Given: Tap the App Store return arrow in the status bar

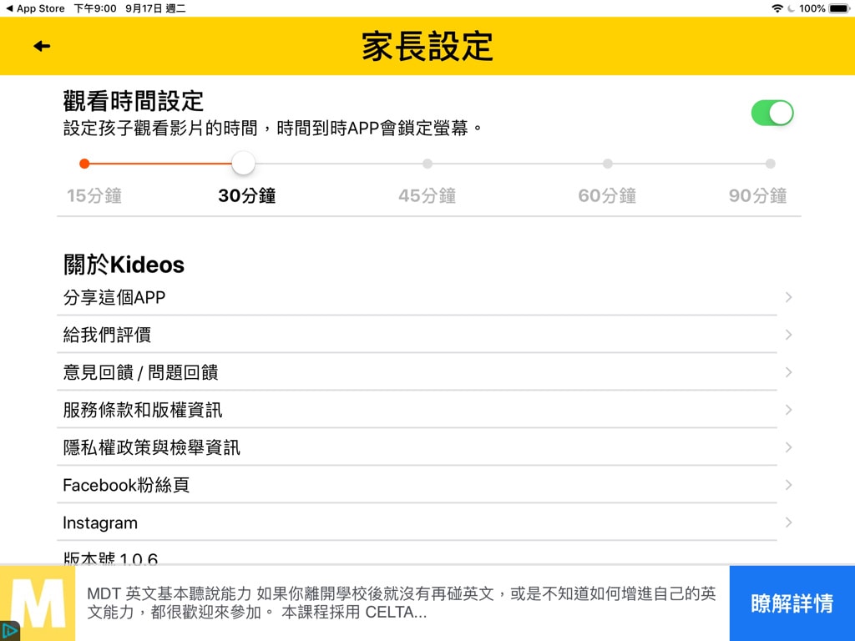Looking at the screenshot, I should click(x=10, y=8).
